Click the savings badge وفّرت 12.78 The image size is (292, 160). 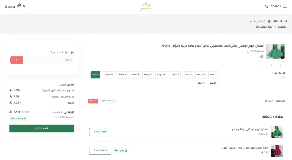pos(19,118)
